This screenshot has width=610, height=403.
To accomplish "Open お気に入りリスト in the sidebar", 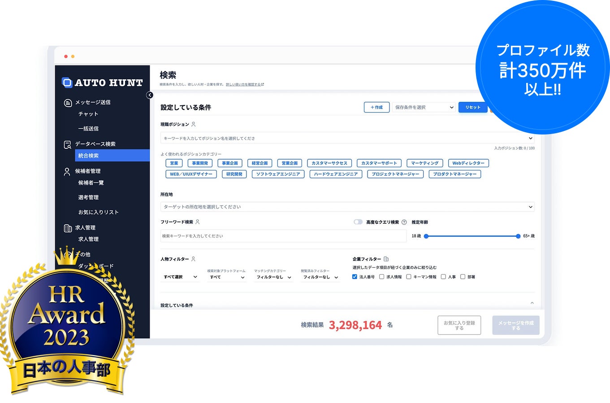I will coord(98,212).
